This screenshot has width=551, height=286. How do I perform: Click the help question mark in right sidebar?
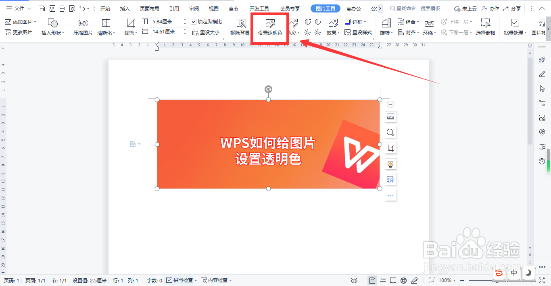[x=542, y=161]
